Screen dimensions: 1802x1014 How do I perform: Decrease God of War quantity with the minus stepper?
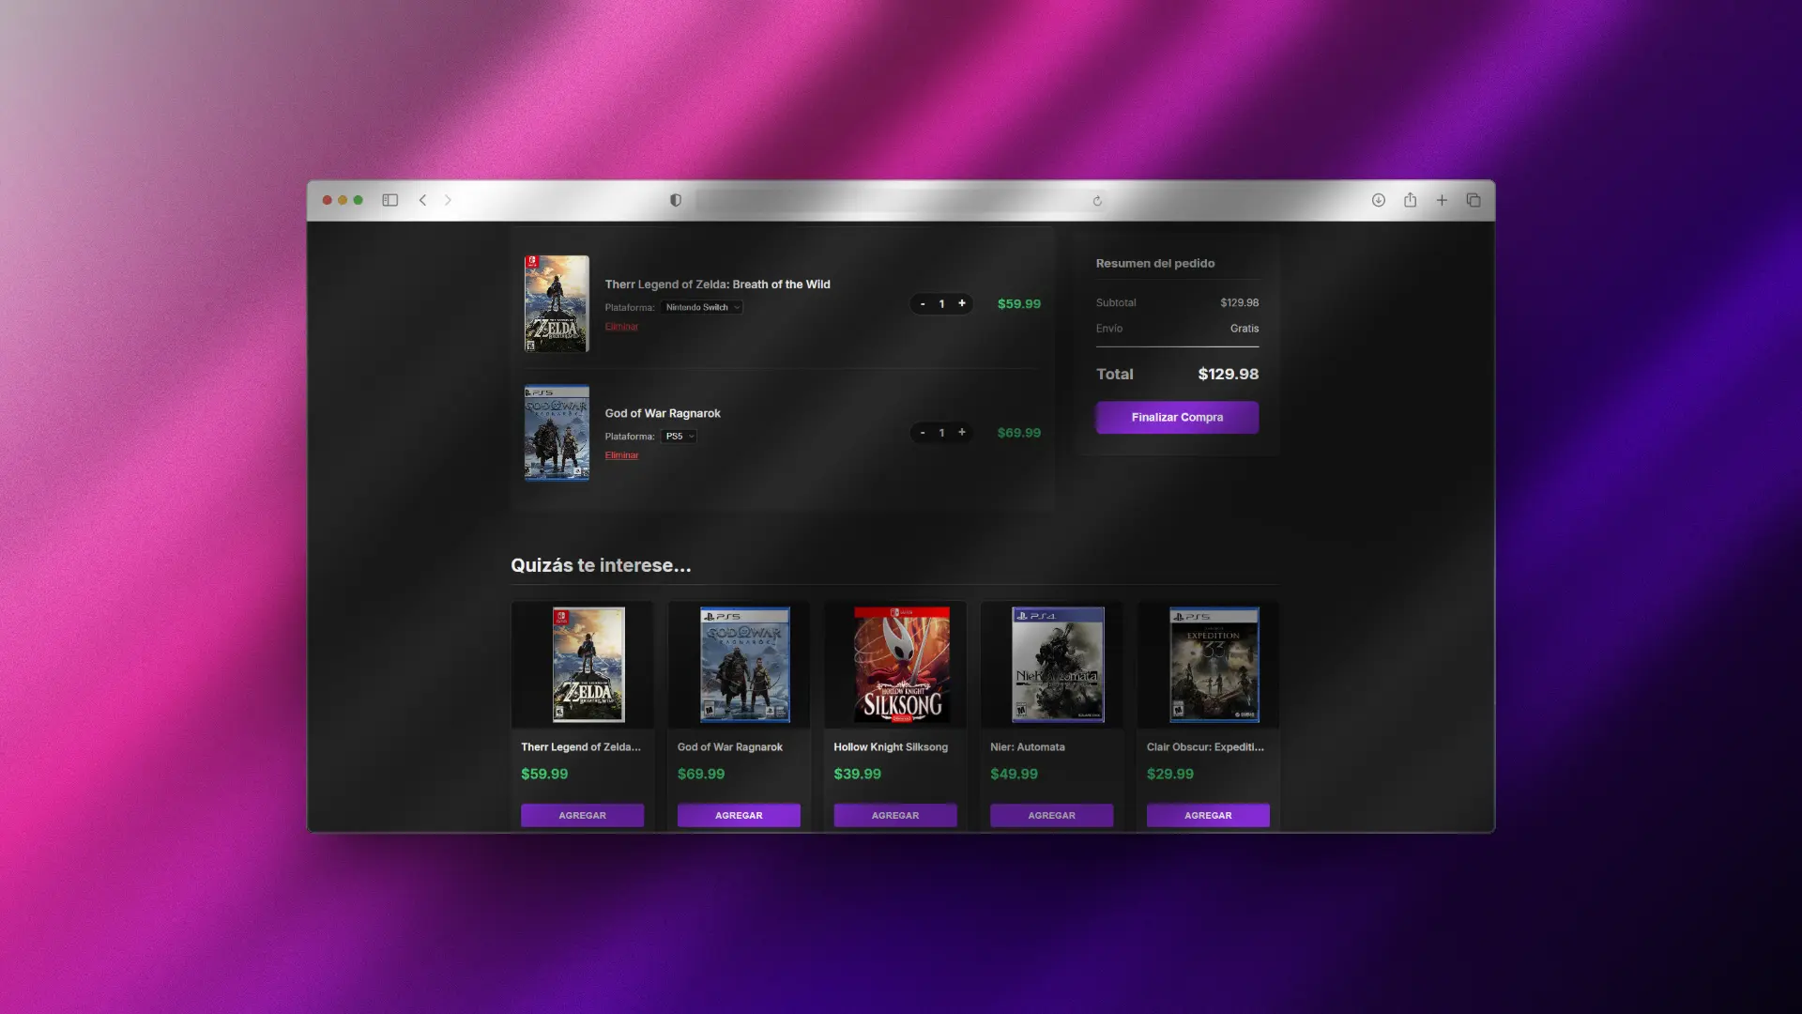922,433
